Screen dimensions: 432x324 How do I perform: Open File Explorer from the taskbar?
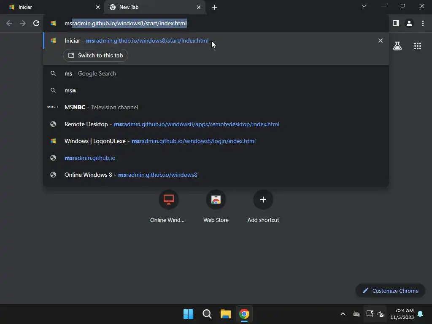tap(226, 314)
